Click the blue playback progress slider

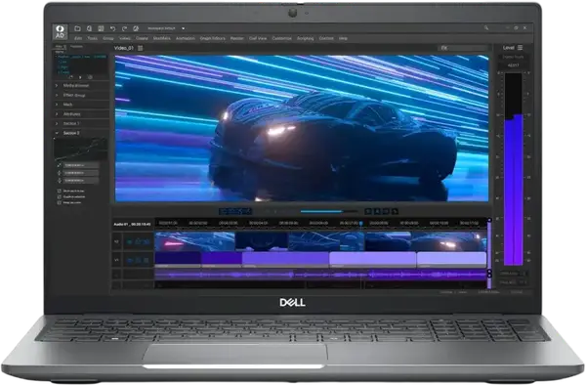(329, 212)
